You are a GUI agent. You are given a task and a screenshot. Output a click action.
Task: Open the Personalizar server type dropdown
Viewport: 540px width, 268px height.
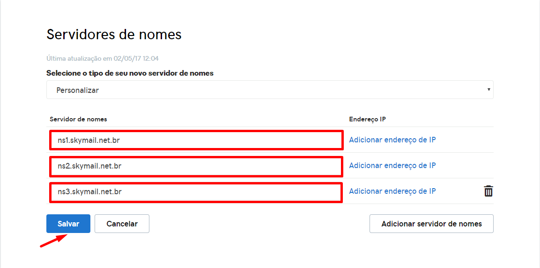tap(269, 90)
